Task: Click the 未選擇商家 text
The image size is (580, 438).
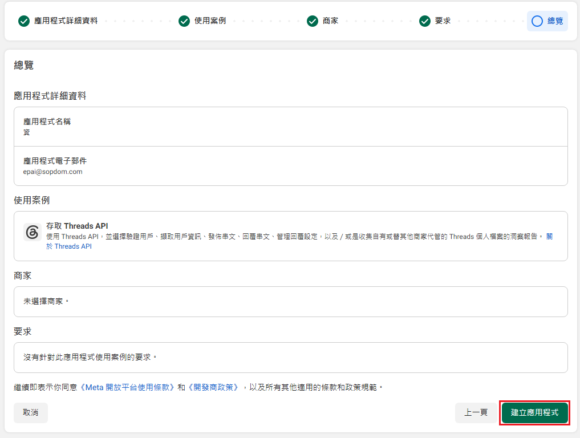Action: (46, 301)
